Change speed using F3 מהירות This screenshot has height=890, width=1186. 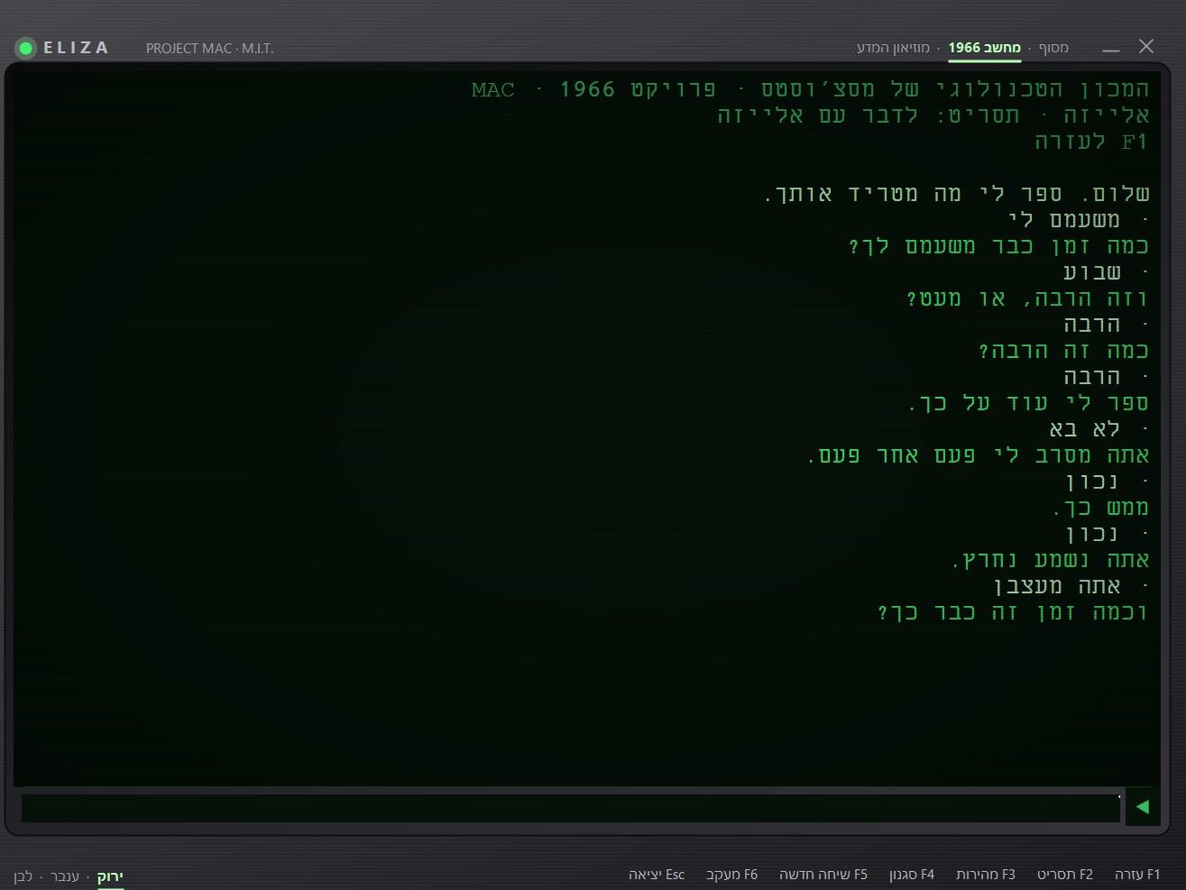(x=986, y=875)
